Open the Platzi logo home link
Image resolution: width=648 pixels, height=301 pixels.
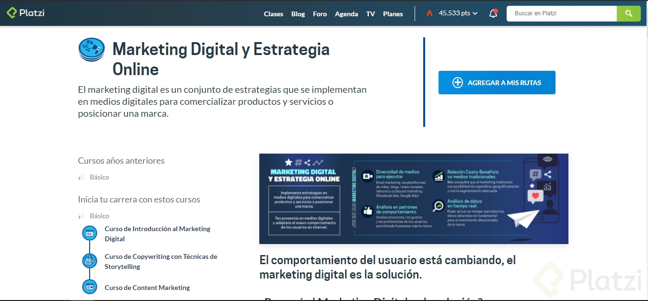pyautogui.click(x=26, y=13)
